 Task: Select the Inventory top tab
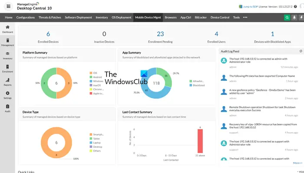(102, 17)
